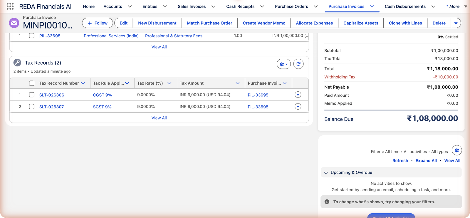Select the SLT-026306 row checkbox
470x218 pixels.
tap(32, 95)
